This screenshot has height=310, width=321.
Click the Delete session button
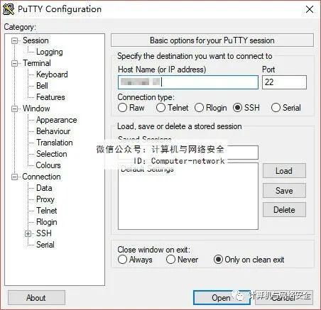click(x=284, y=210)
